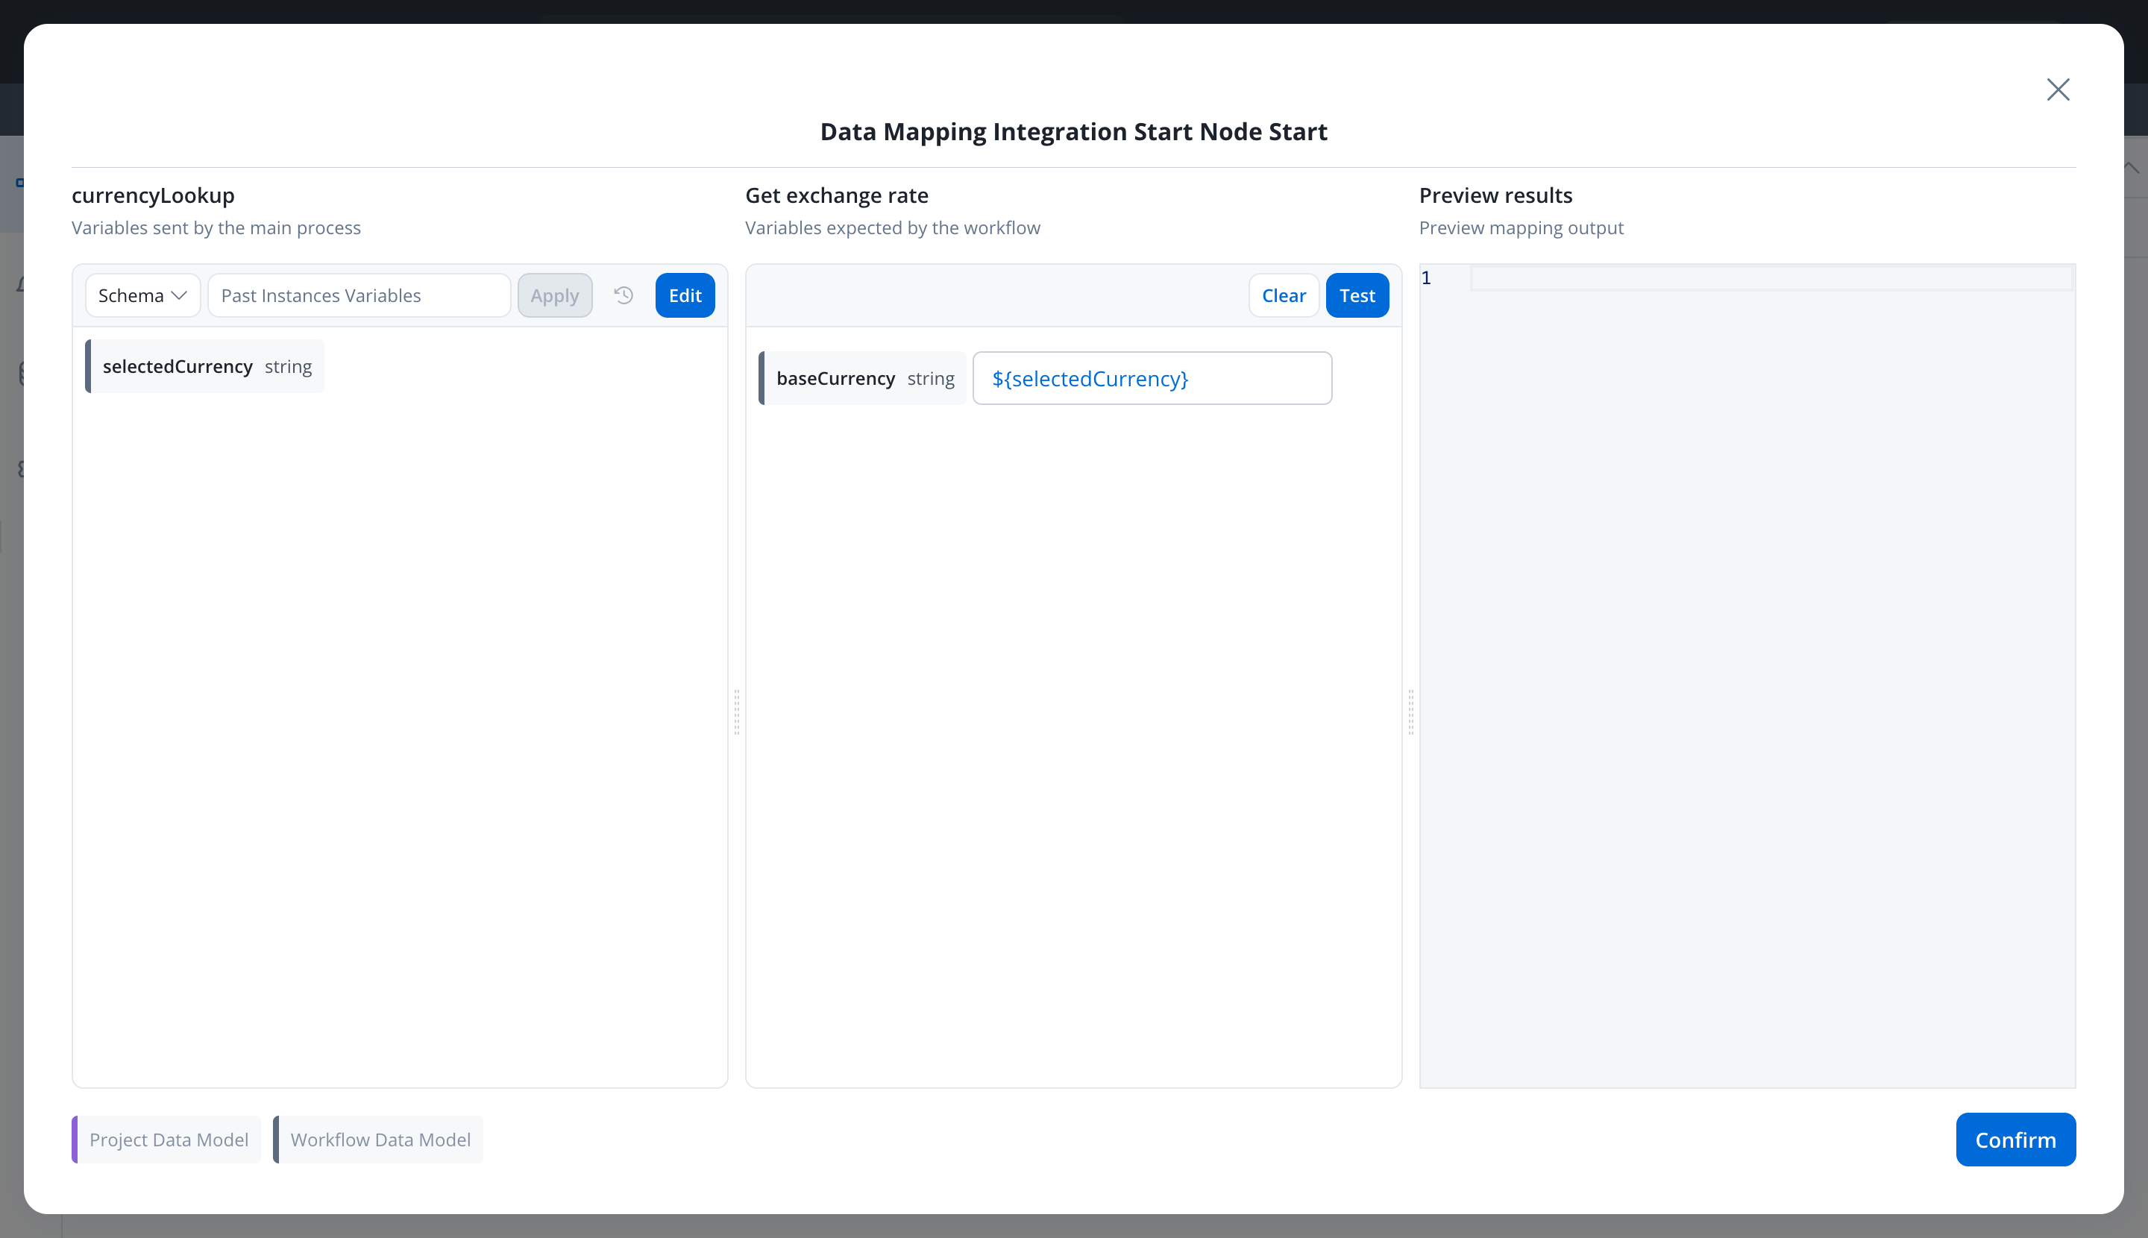Focus the Past Instances Variables field

pyautogui.click(x=359, y=295)
